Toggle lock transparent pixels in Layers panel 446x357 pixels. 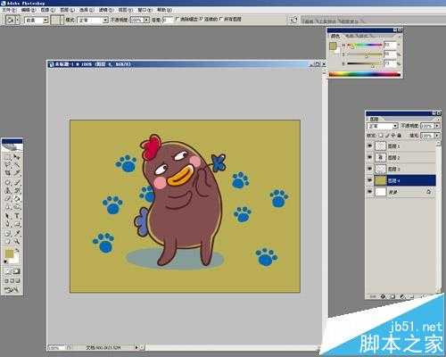point(381,136)
